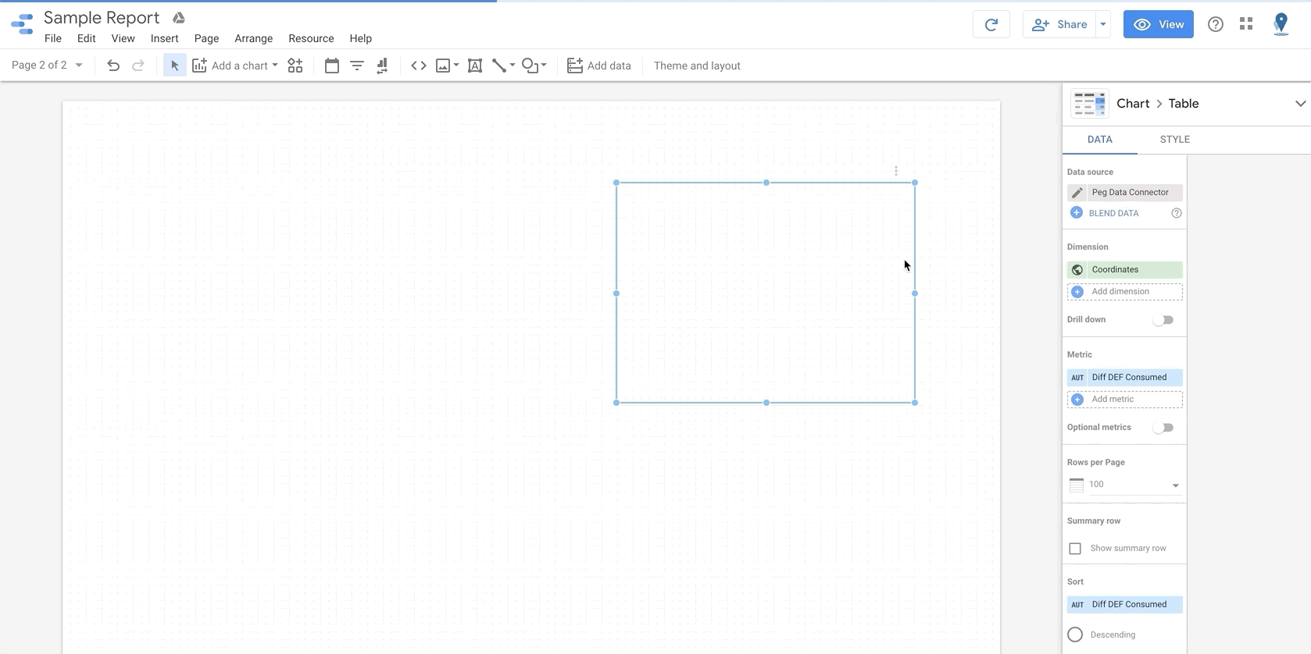Open the File menu

tap(53, 38)
